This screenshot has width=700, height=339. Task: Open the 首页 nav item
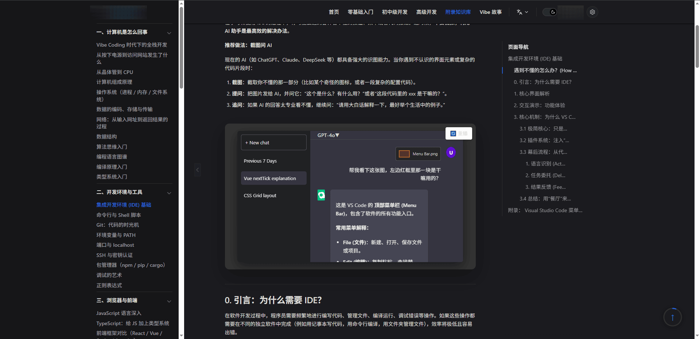click(x=334, y=12)
